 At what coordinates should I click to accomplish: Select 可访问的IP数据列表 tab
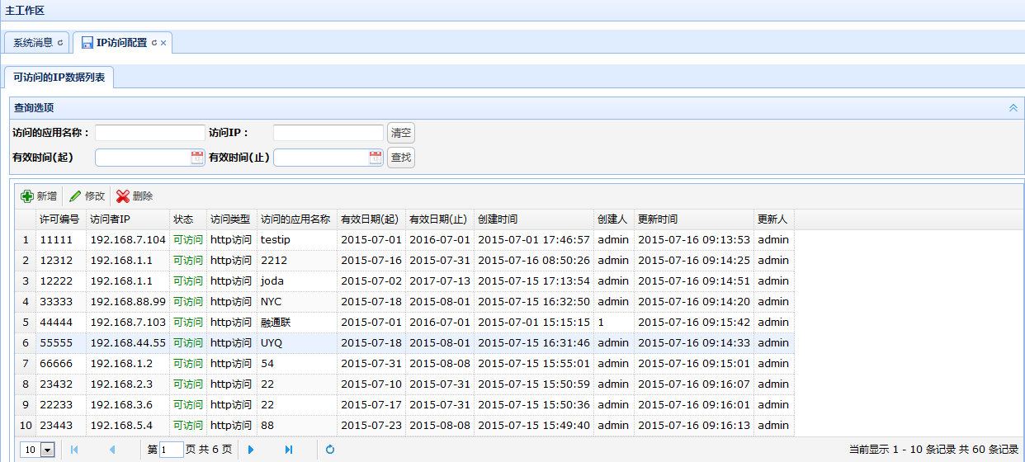(59, 77)
